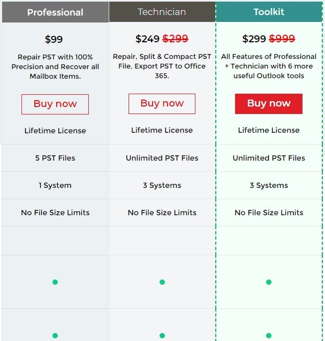Click the red Buy now Toolkit button

269,104
